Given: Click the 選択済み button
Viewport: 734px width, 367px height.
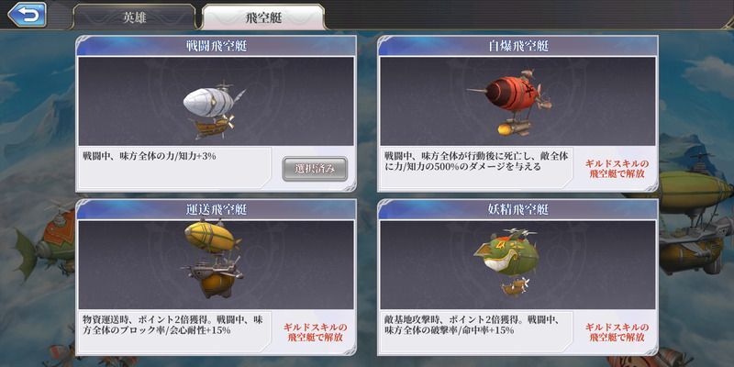Looking at the screenshot, I should 315,169.
